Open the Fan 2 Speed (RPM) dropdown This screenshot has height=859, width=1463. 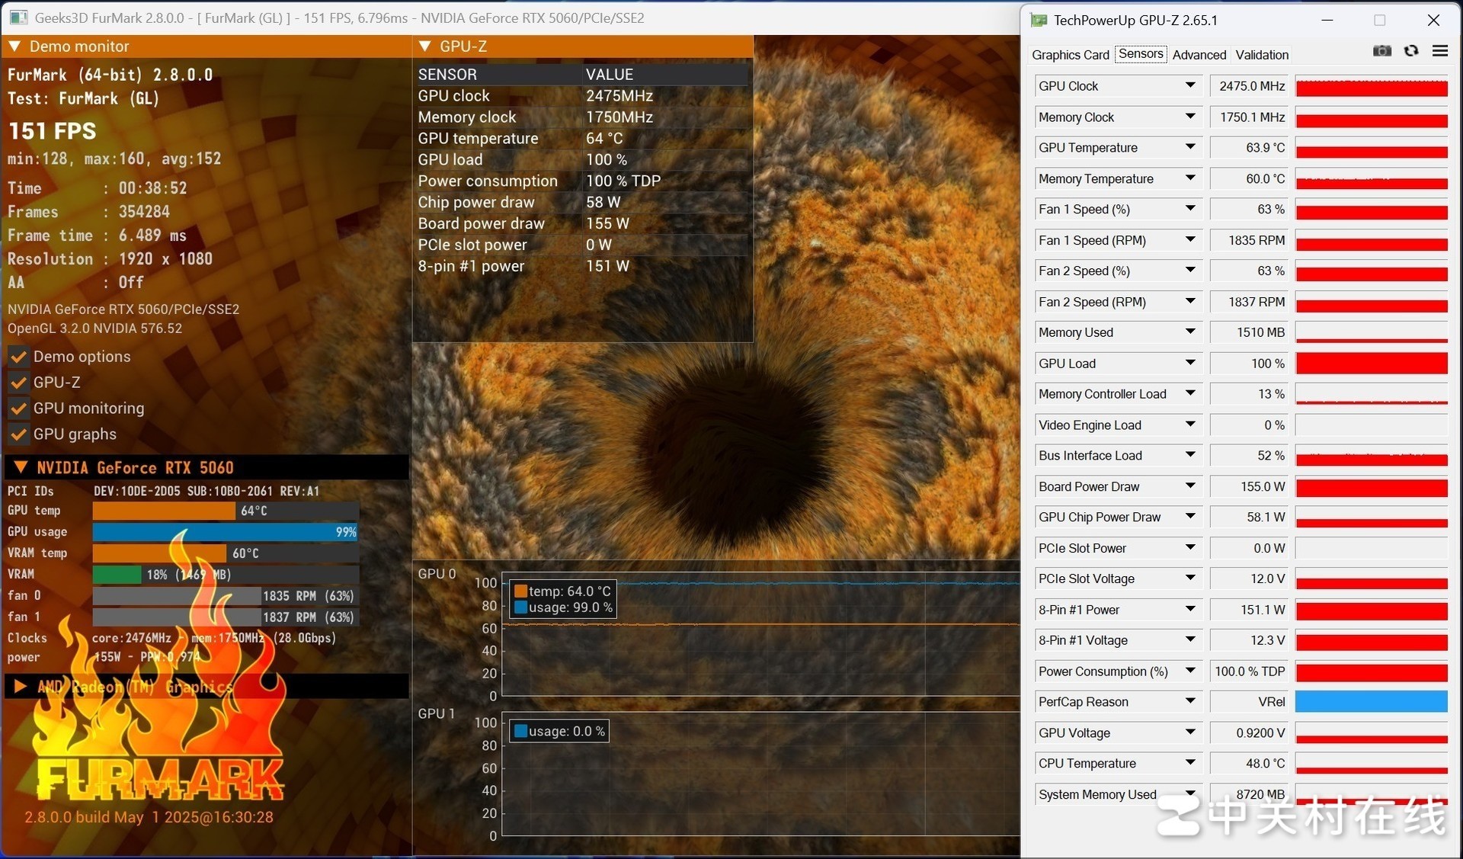pos(1189,301)
